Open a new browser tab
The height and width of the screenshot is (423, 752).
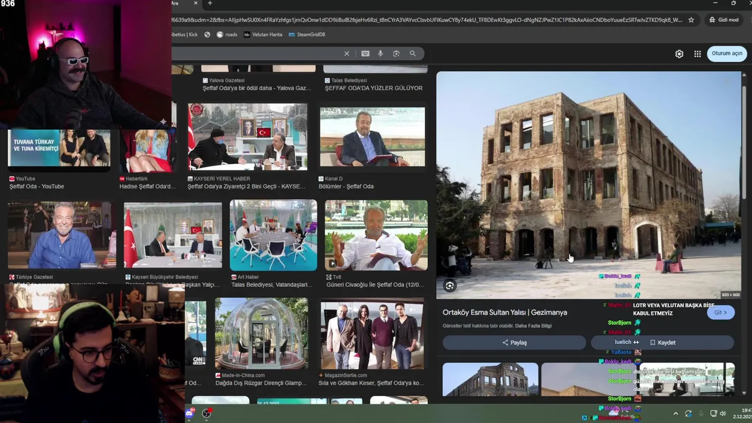(x=210, y=4)
